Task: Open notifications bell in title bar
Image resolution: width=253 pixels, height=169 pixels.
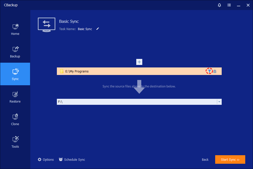Action: (x=219, y=5)
